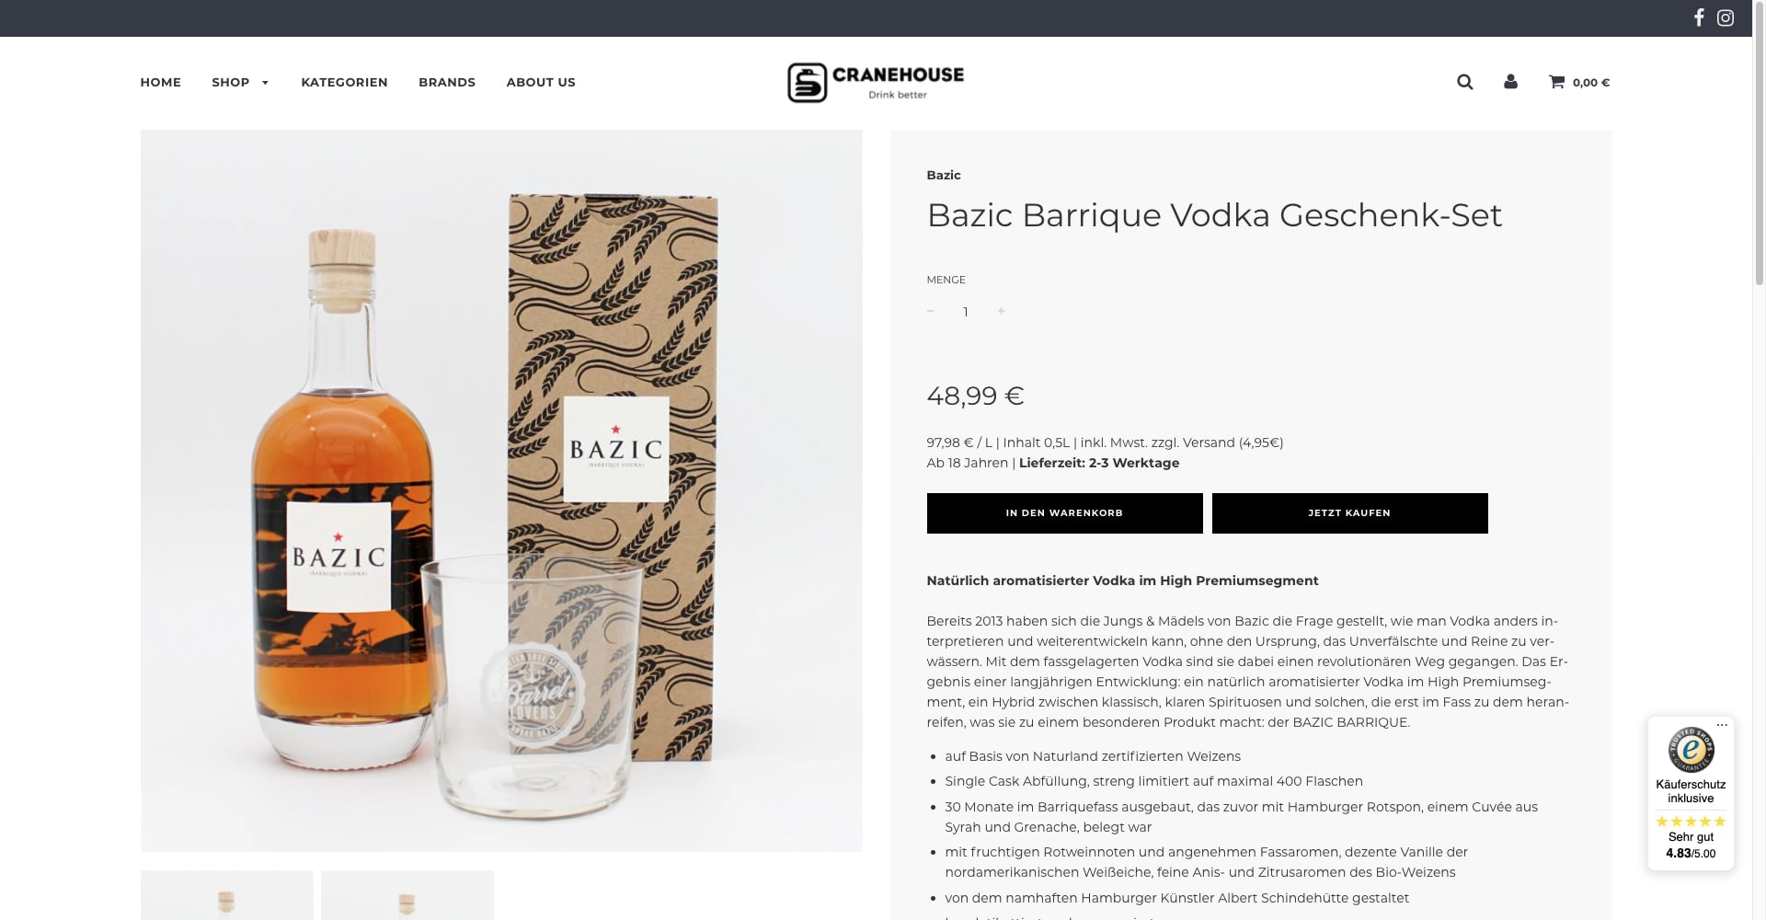Open the shopping cart icon

[x=1556, y=82]
